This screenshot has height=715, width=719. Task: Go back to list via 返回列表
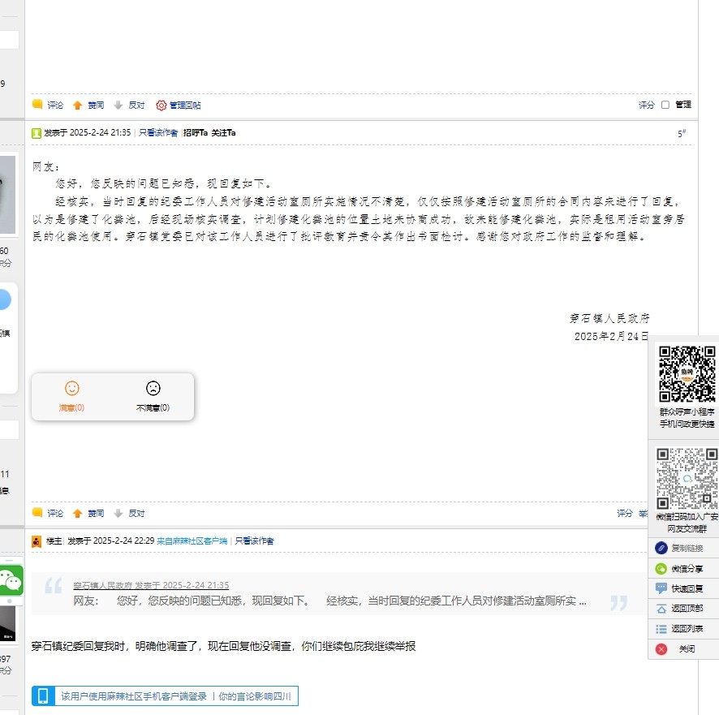coord(661,629)
